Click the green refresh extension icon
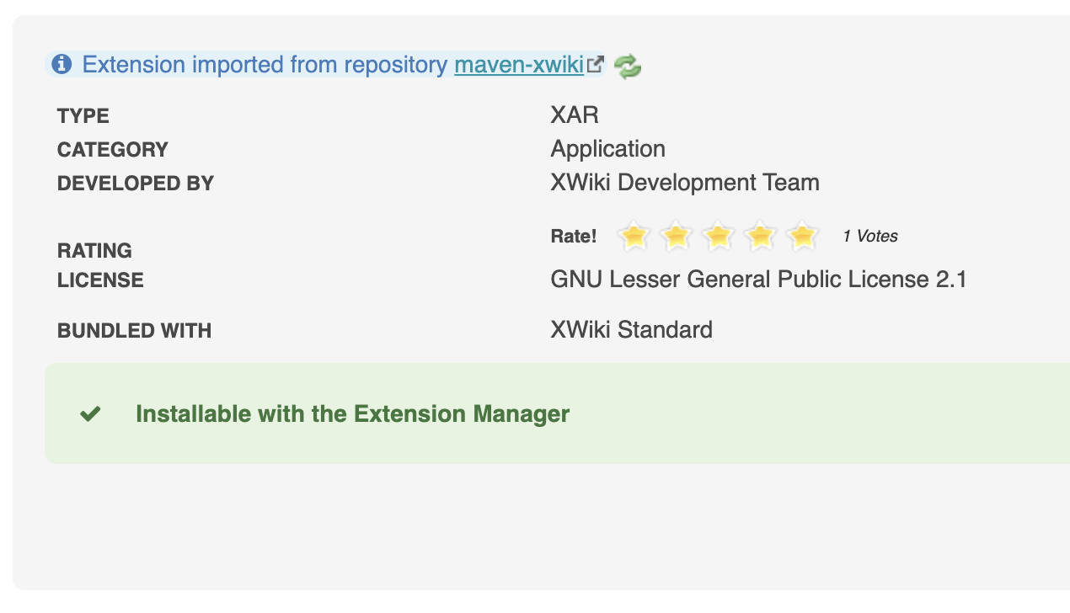Viewport: 1070px width, 613px height. (x=628, y=66)
